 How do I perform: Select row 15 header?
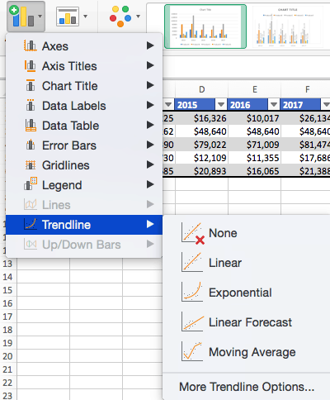(8, 290)
